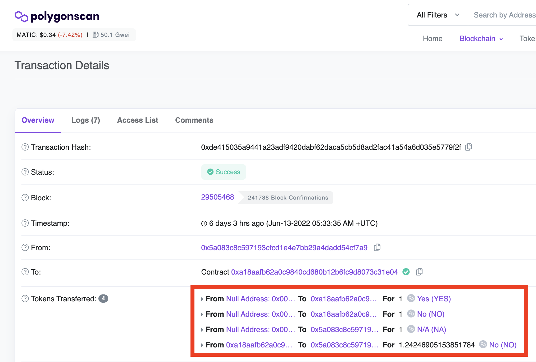Go to Home in navigation
Viewport: 536px width, 362px height.
[x=433, y=39]
